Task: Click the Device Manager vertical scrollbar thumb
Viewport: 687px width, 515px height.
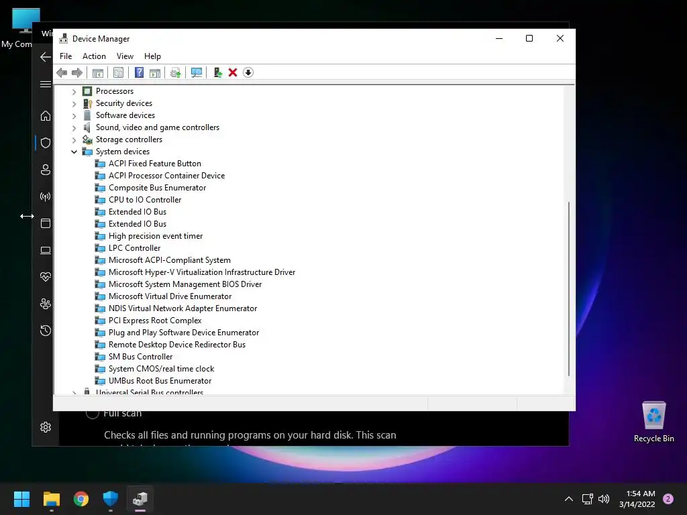Action: (569, 289)
